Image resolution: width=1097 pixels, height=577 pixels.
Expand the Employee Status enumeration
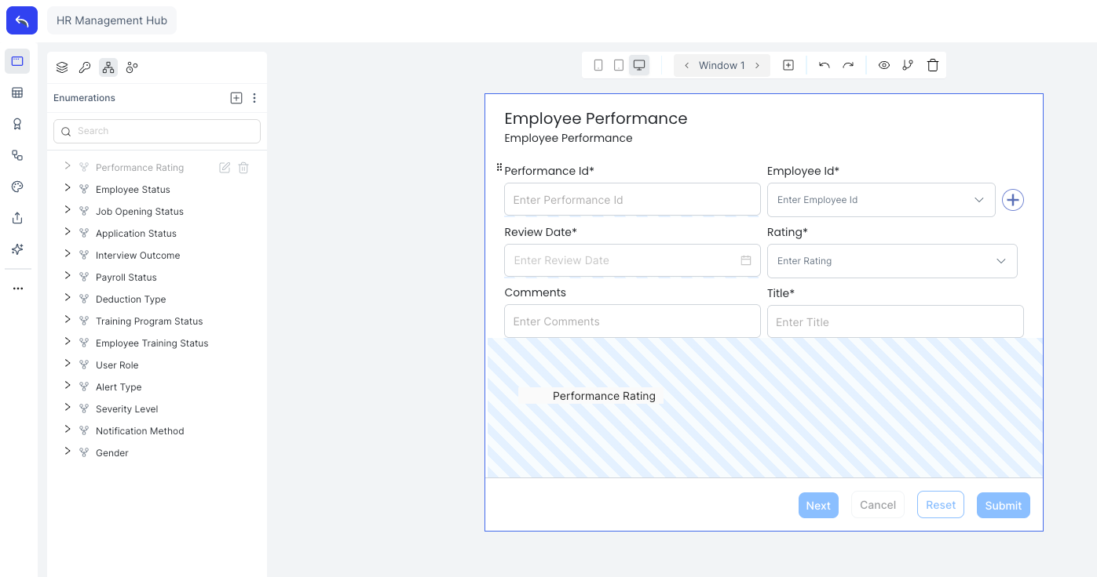coord(68,189)
